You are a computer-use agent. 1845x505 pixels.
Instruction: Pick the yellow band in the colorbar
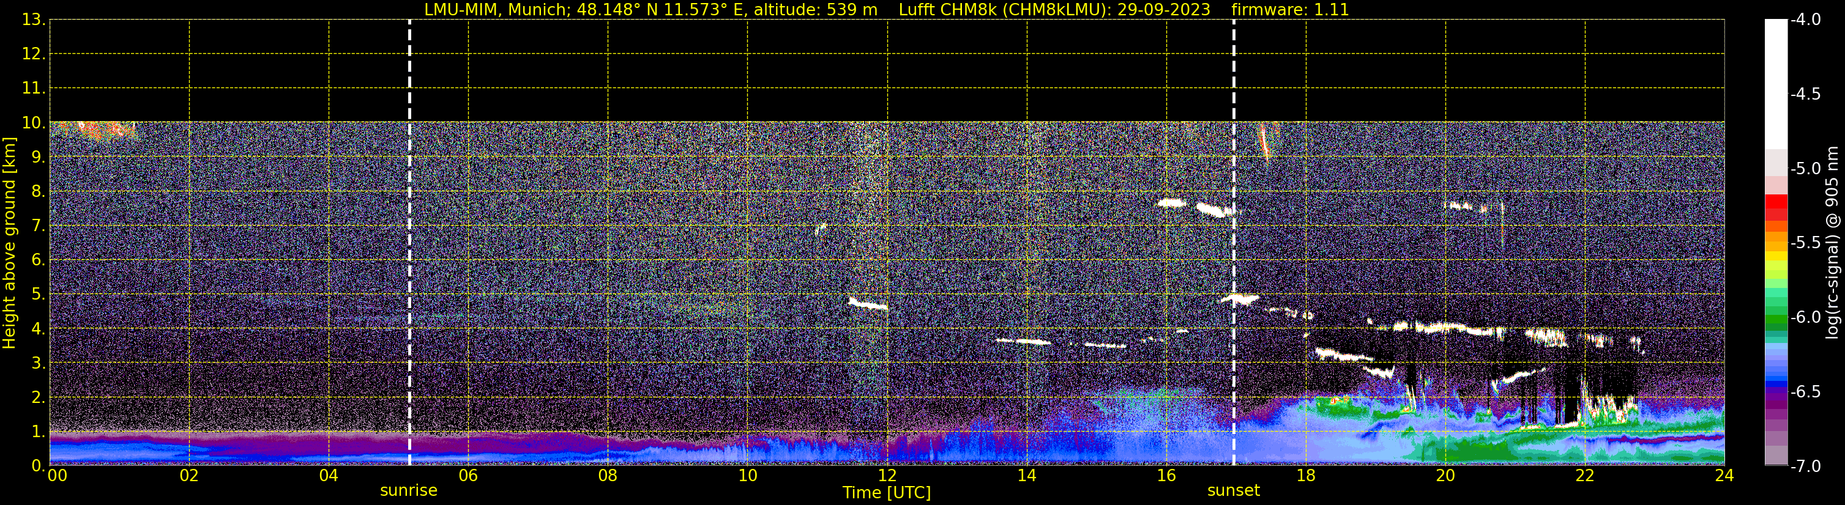(x=1776, y=256)
